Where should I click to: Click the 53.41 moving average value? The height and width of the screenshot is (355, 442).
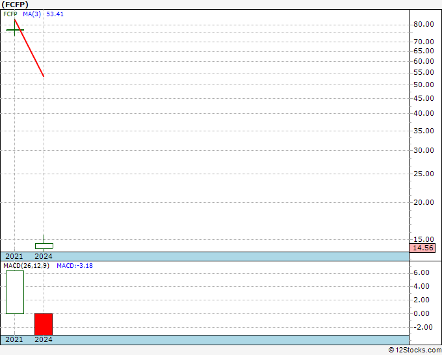click(55, 14)
